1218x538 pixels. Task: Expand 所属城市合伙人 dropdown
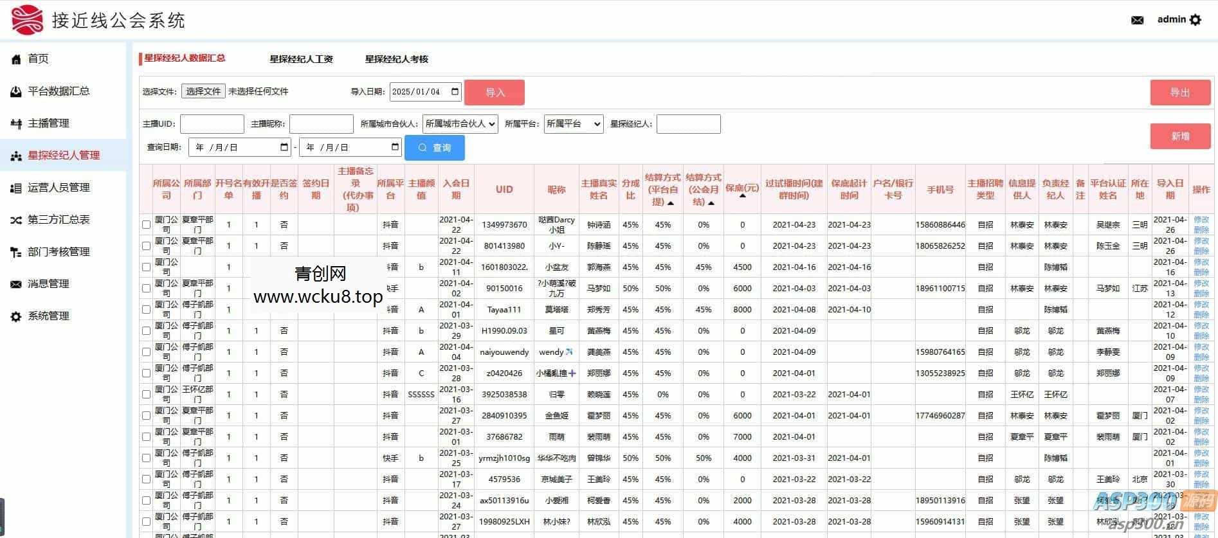click(x=460, y=124)
